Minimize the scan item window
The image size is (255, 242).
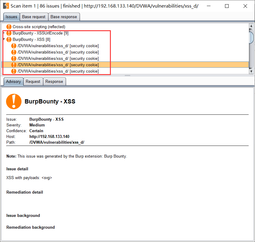tap(209, 6)
